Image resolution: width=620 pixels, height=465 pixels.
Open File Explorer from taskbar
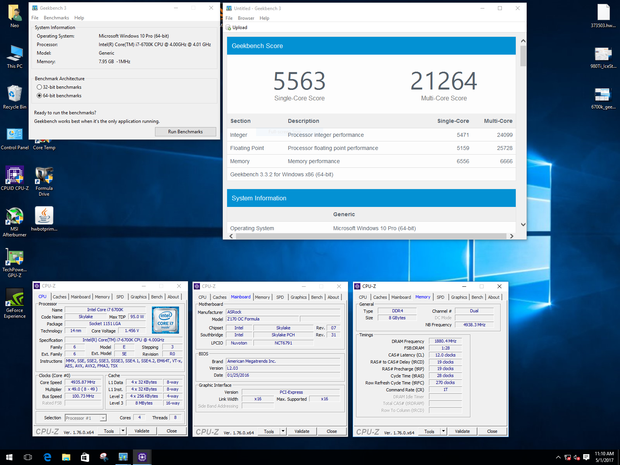click(66, 457)
